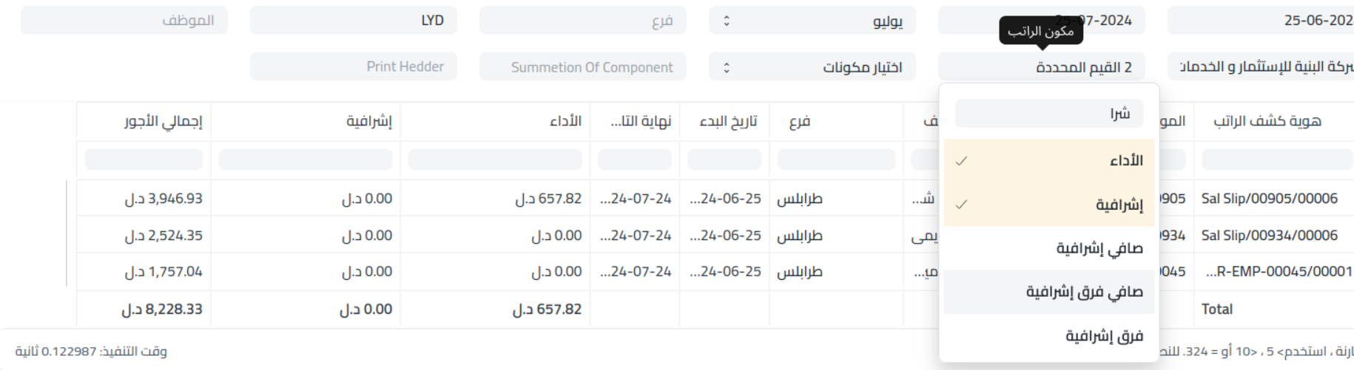Expand the اختيار مكونات dropdown
This screenshot has width=1354, height=370.
pos(812,67)
